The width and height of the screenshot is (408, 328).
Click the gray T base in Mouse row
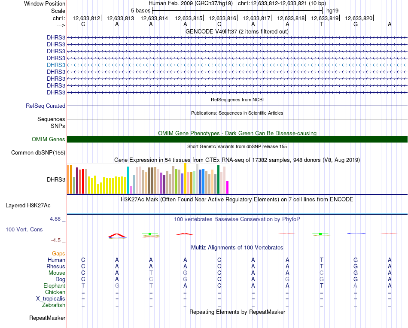[x=151, y=273]
